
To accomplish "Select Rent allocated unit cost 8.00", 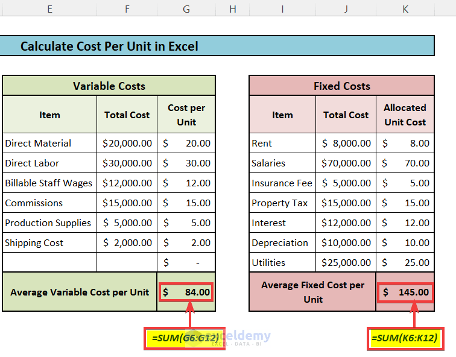I will click(x=405, y=143).
